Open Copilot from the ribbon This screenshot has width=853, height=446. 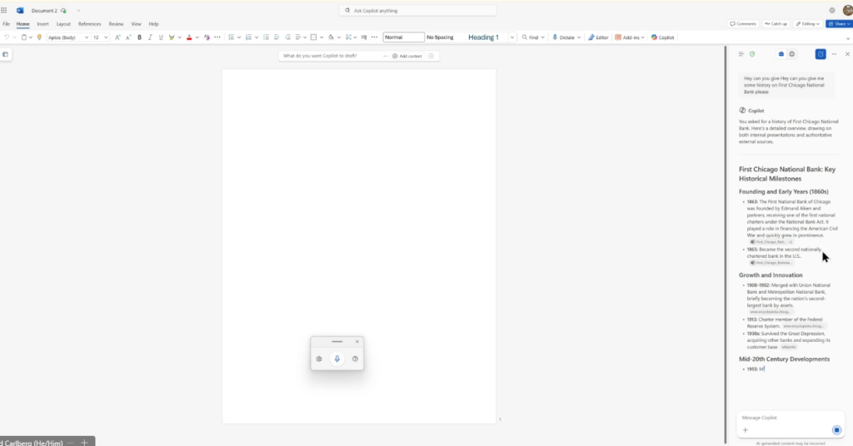(663, 37)
